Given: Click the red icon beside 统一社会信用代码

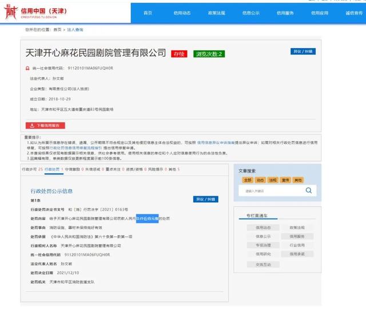Looking at the screenshot, I should pos(27,68).
